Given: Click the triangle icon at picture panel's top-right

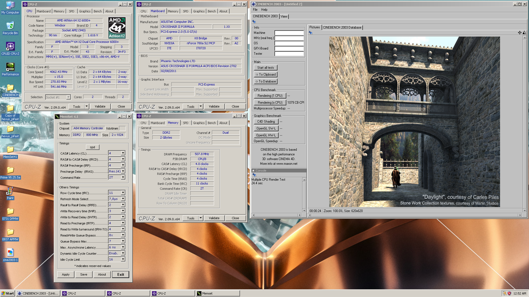Looking at the screenshot, I should click(524, 33).
